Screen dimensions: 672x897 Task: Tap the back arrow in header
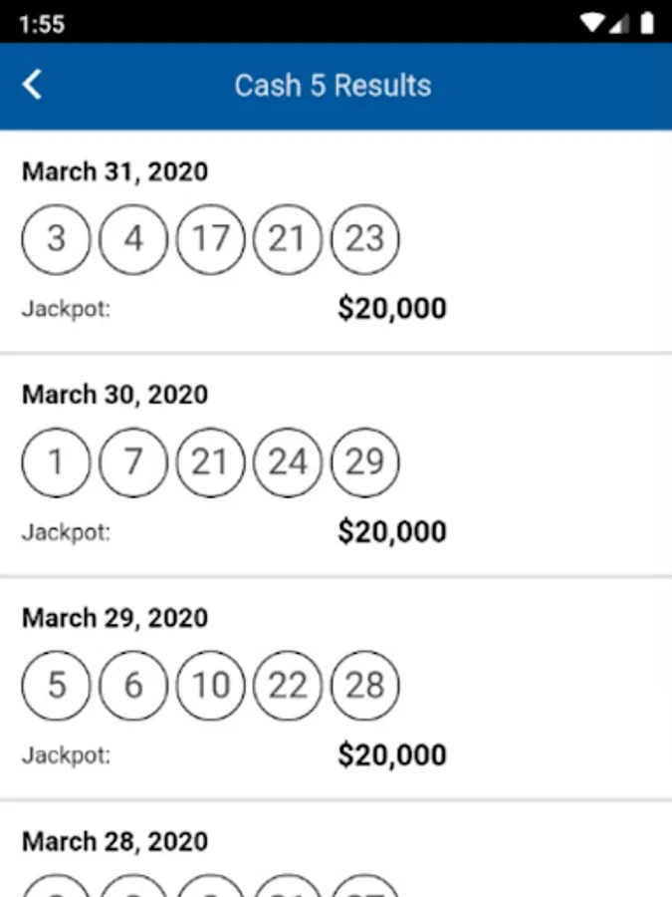pyautogui.click(x=33, y=85)
